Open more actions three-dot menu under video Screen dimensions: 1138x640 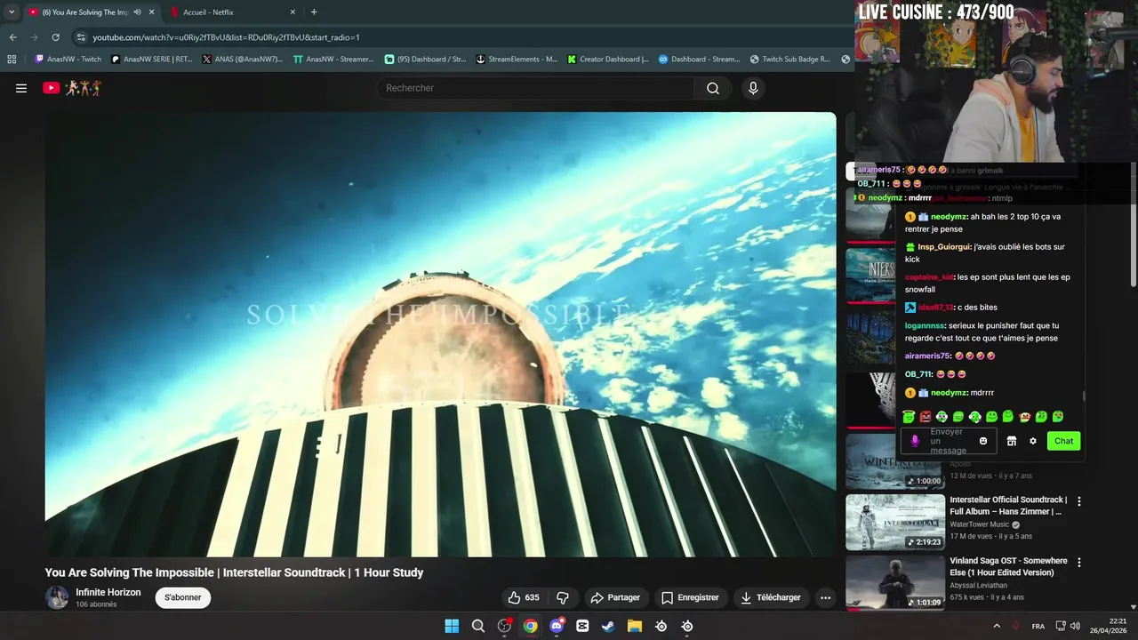pos(825,597)
